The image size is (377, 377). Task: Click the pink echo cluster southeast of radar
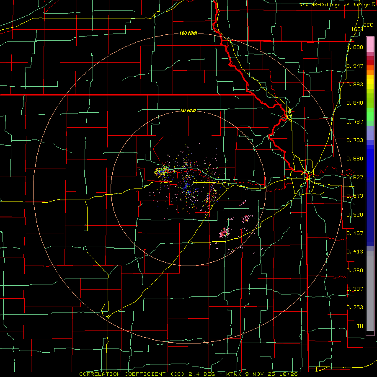225,232
